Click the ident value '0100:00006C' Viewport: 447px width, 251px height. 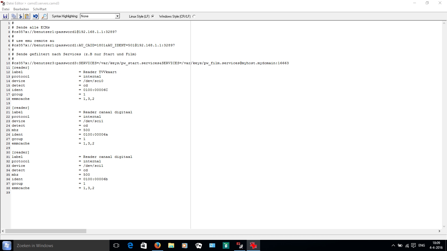pos(95,90)
